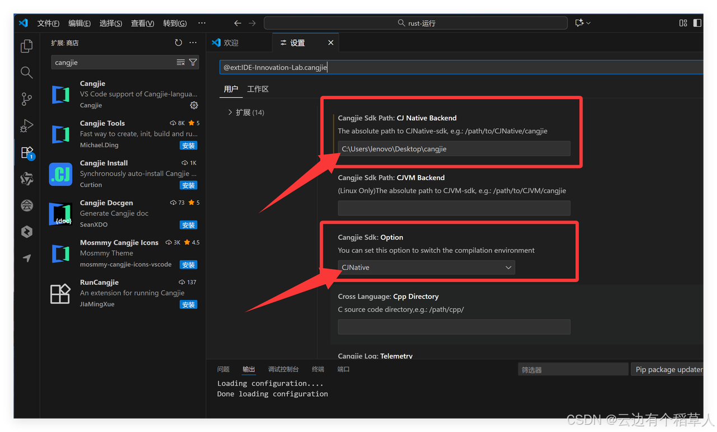Customize layout icon in title bar
This screenshot has height=432, width=717.
(683, 23)
